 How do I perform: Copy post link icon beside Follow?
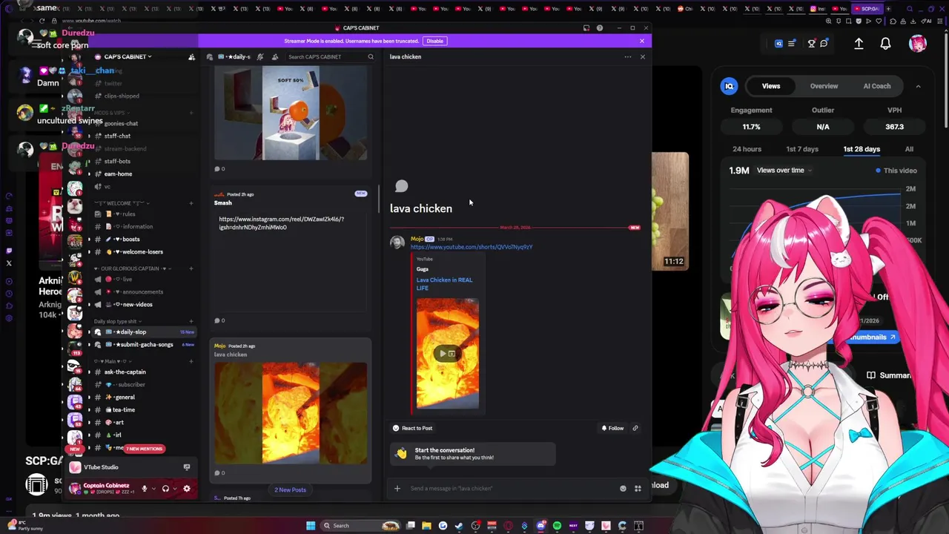[635, 428]
